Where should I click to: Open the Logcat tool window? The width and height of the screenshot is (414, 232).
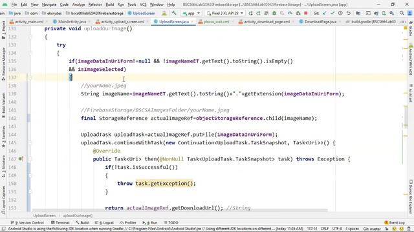(x=104, y=222)
